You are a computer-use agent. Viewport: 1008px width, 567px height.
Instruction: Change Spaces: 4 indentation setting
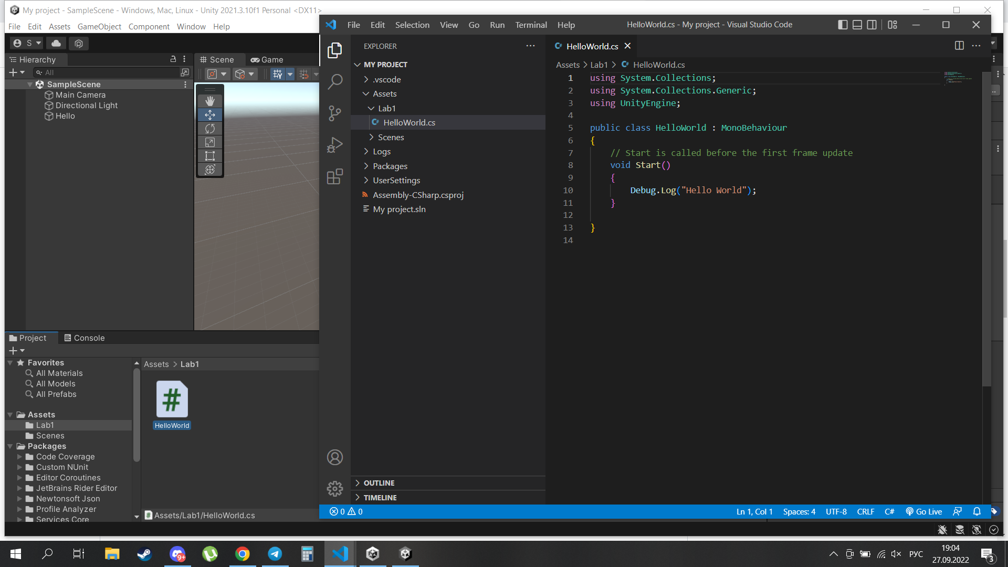pyautogui.click(x=799, y=512)
